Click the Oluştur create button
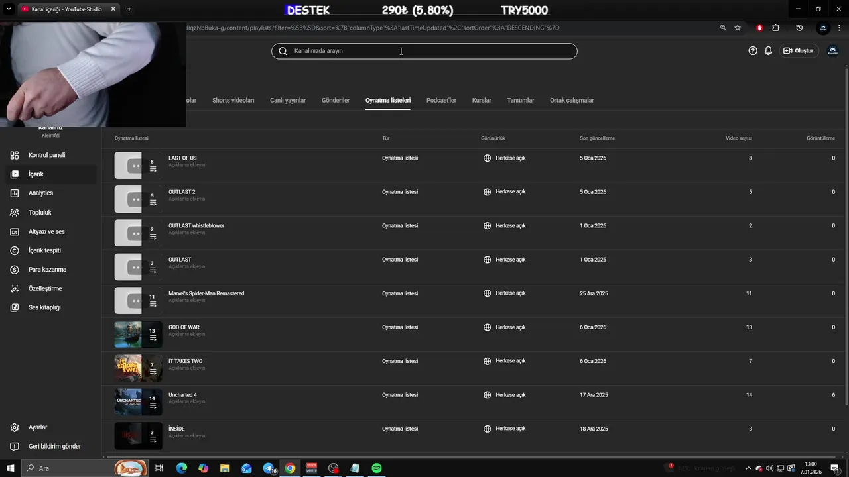Screen dimensions: 849x477 click(x=798, y=51)
